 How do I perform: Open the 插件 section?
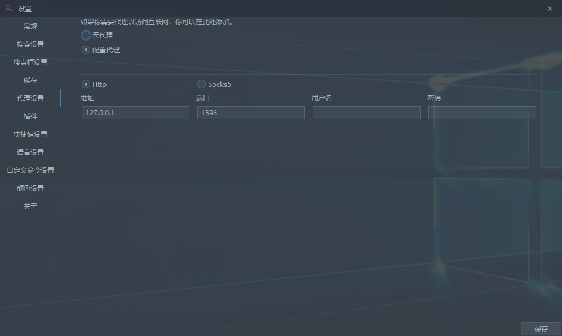coord(30,117)
